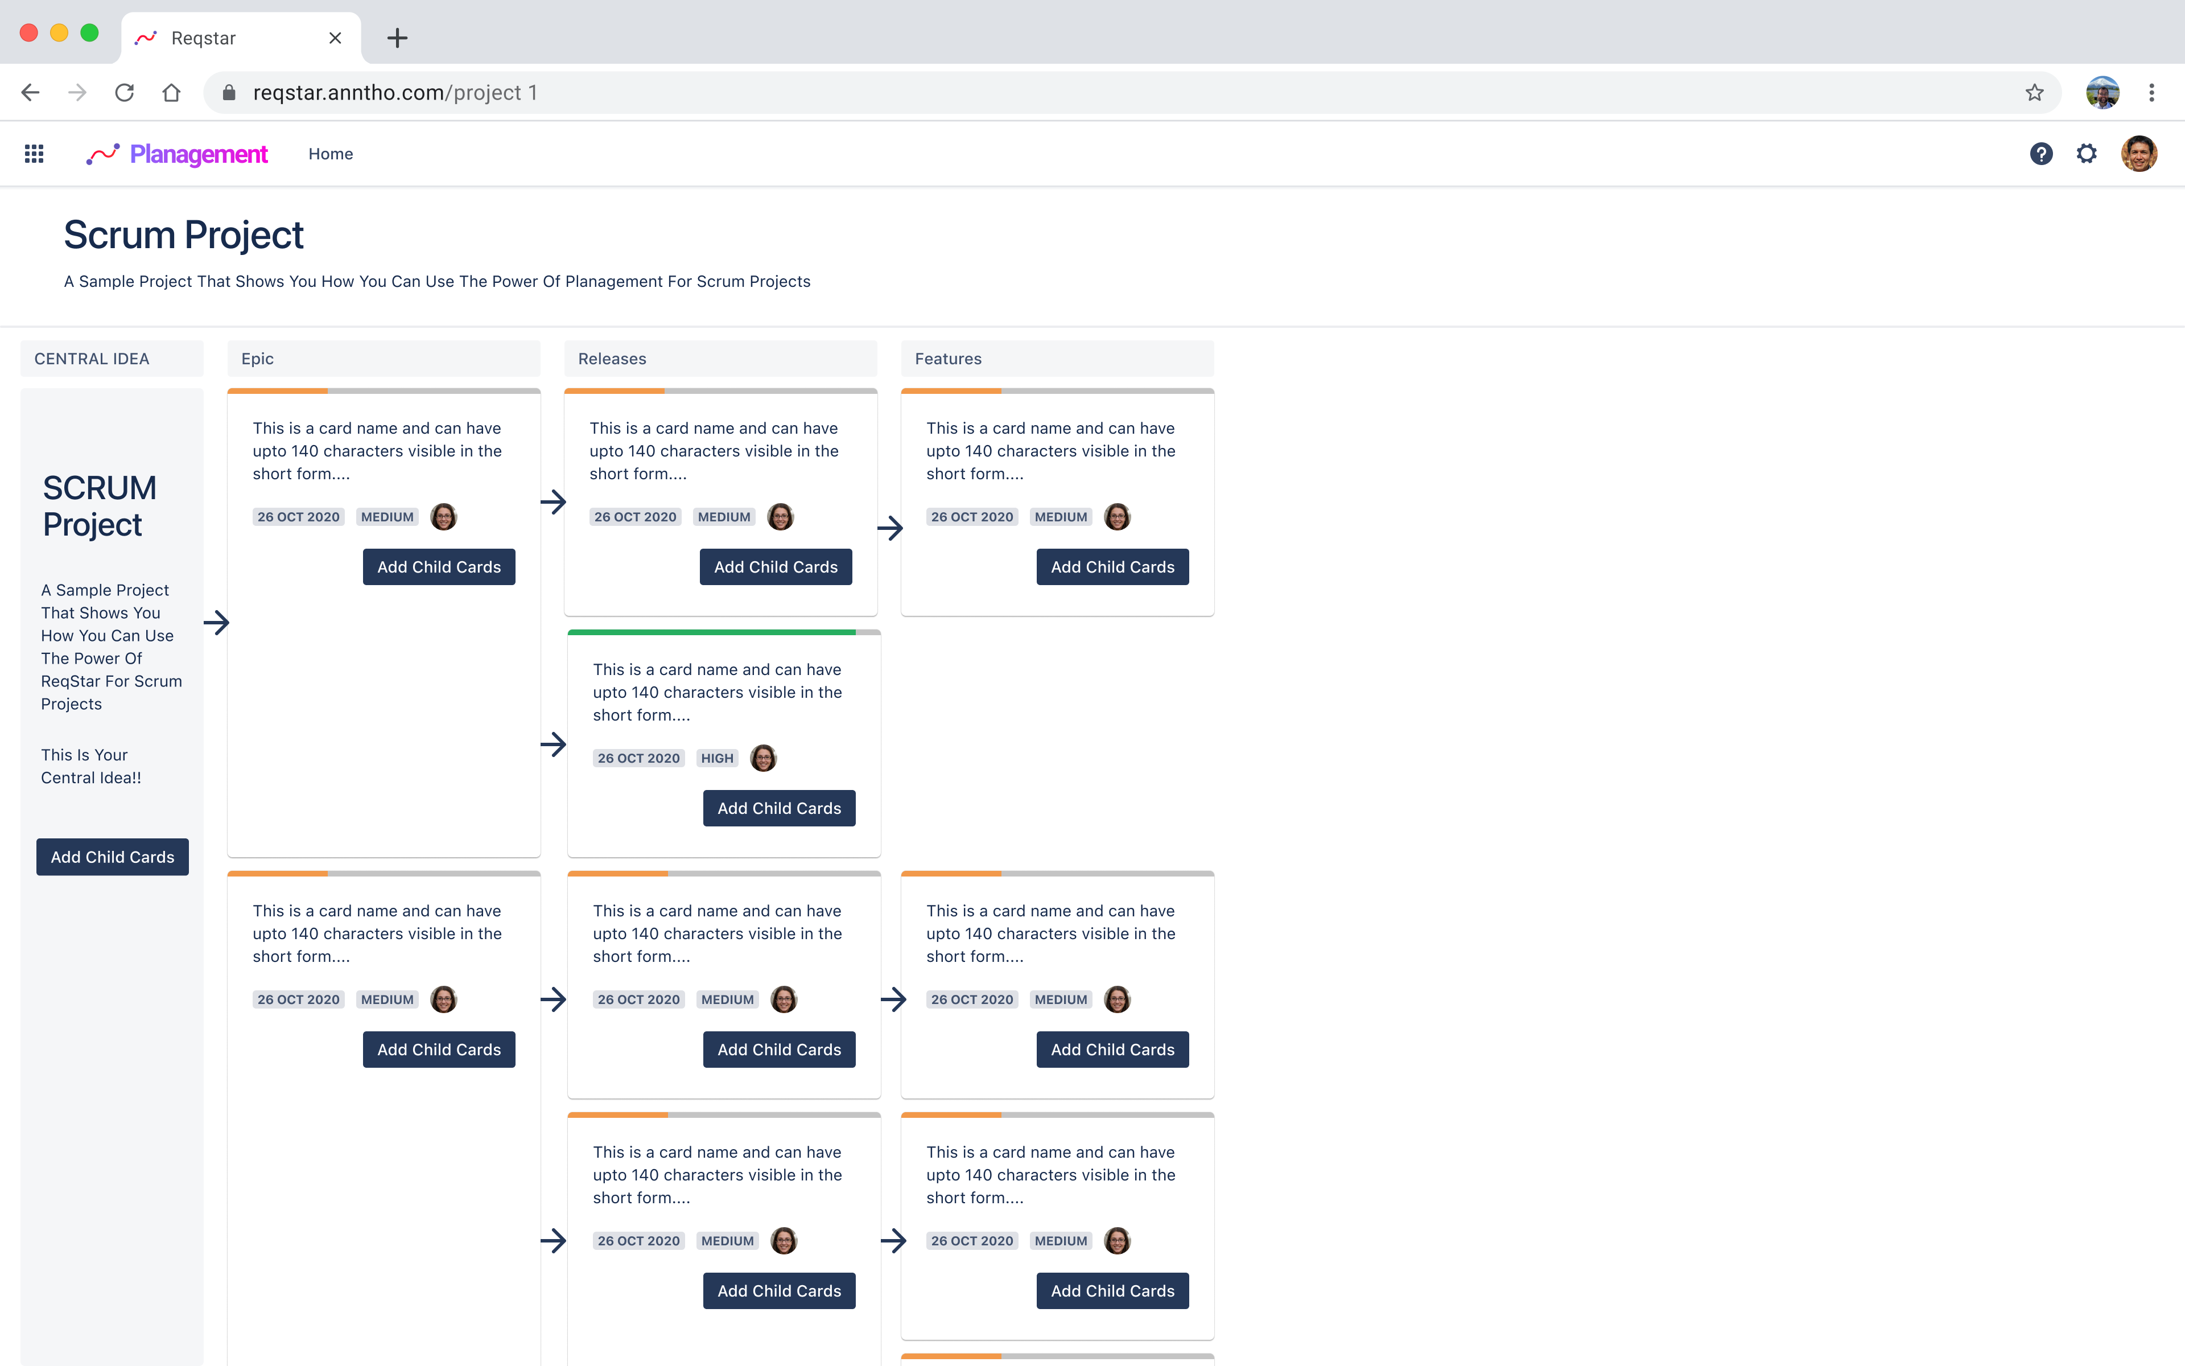Click the Planagement logo
Viewport: 2185px width, 1366px height.
pos(178,154)
